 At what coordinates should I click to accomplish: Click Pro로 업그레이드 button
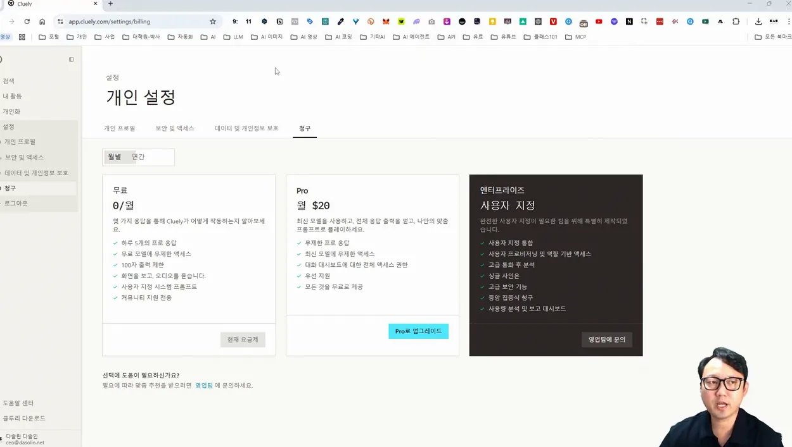click(418, 331)
